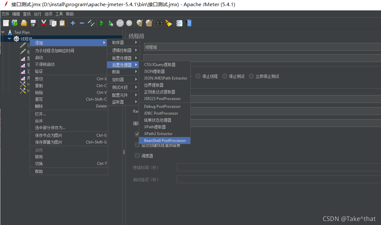Open the 选项 menu
Viewport: 381px width, 225px height.
click(x=48, y=14)
